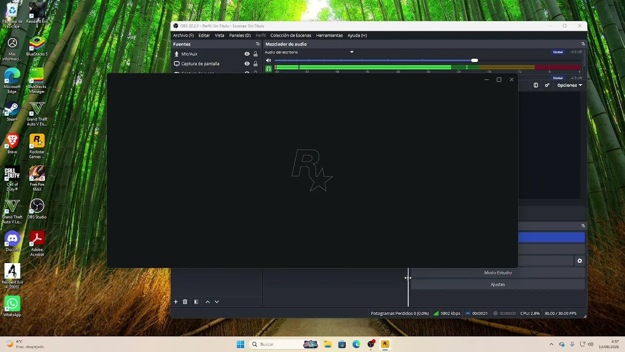Screen dimensions: 625x352
Task: Show hidden system tray icons chevron
Action: coord(551,344)
